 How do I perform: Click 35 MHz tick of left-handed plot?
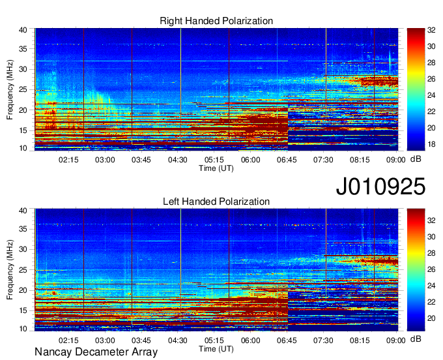tap(23, 229)
